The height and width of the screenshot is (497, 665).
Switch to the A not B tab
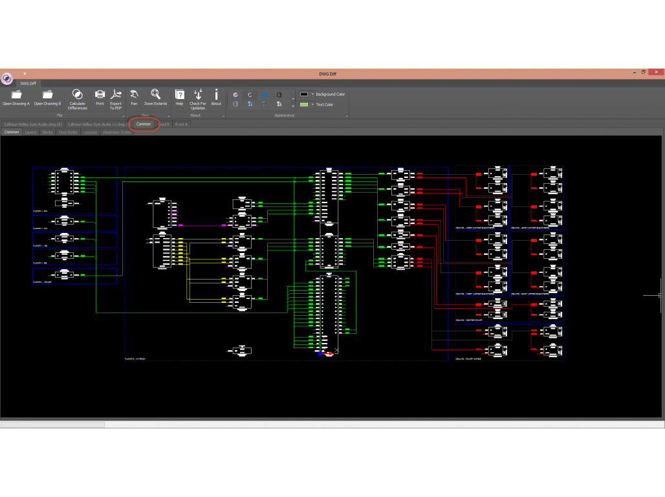pos(164,124)
